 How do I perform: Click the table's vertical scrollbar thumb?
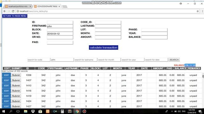(x=203, y=77)
